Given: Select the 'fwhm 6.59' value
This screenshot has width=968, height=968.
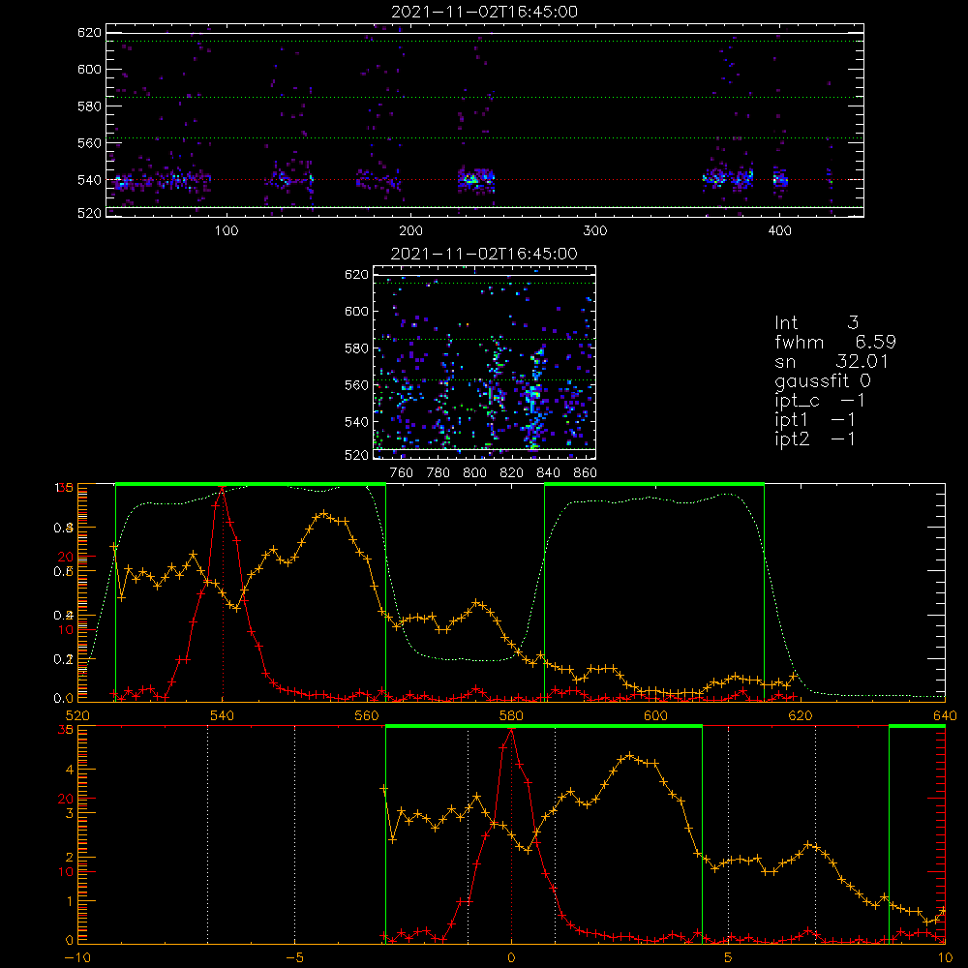Looking at the screenshot, I should [x=835, y=342].
